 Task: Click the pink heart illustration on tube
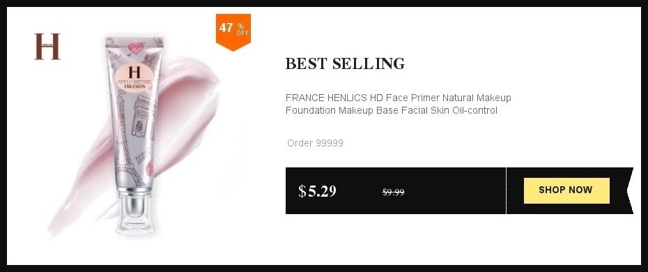click(x=136, y=48)
